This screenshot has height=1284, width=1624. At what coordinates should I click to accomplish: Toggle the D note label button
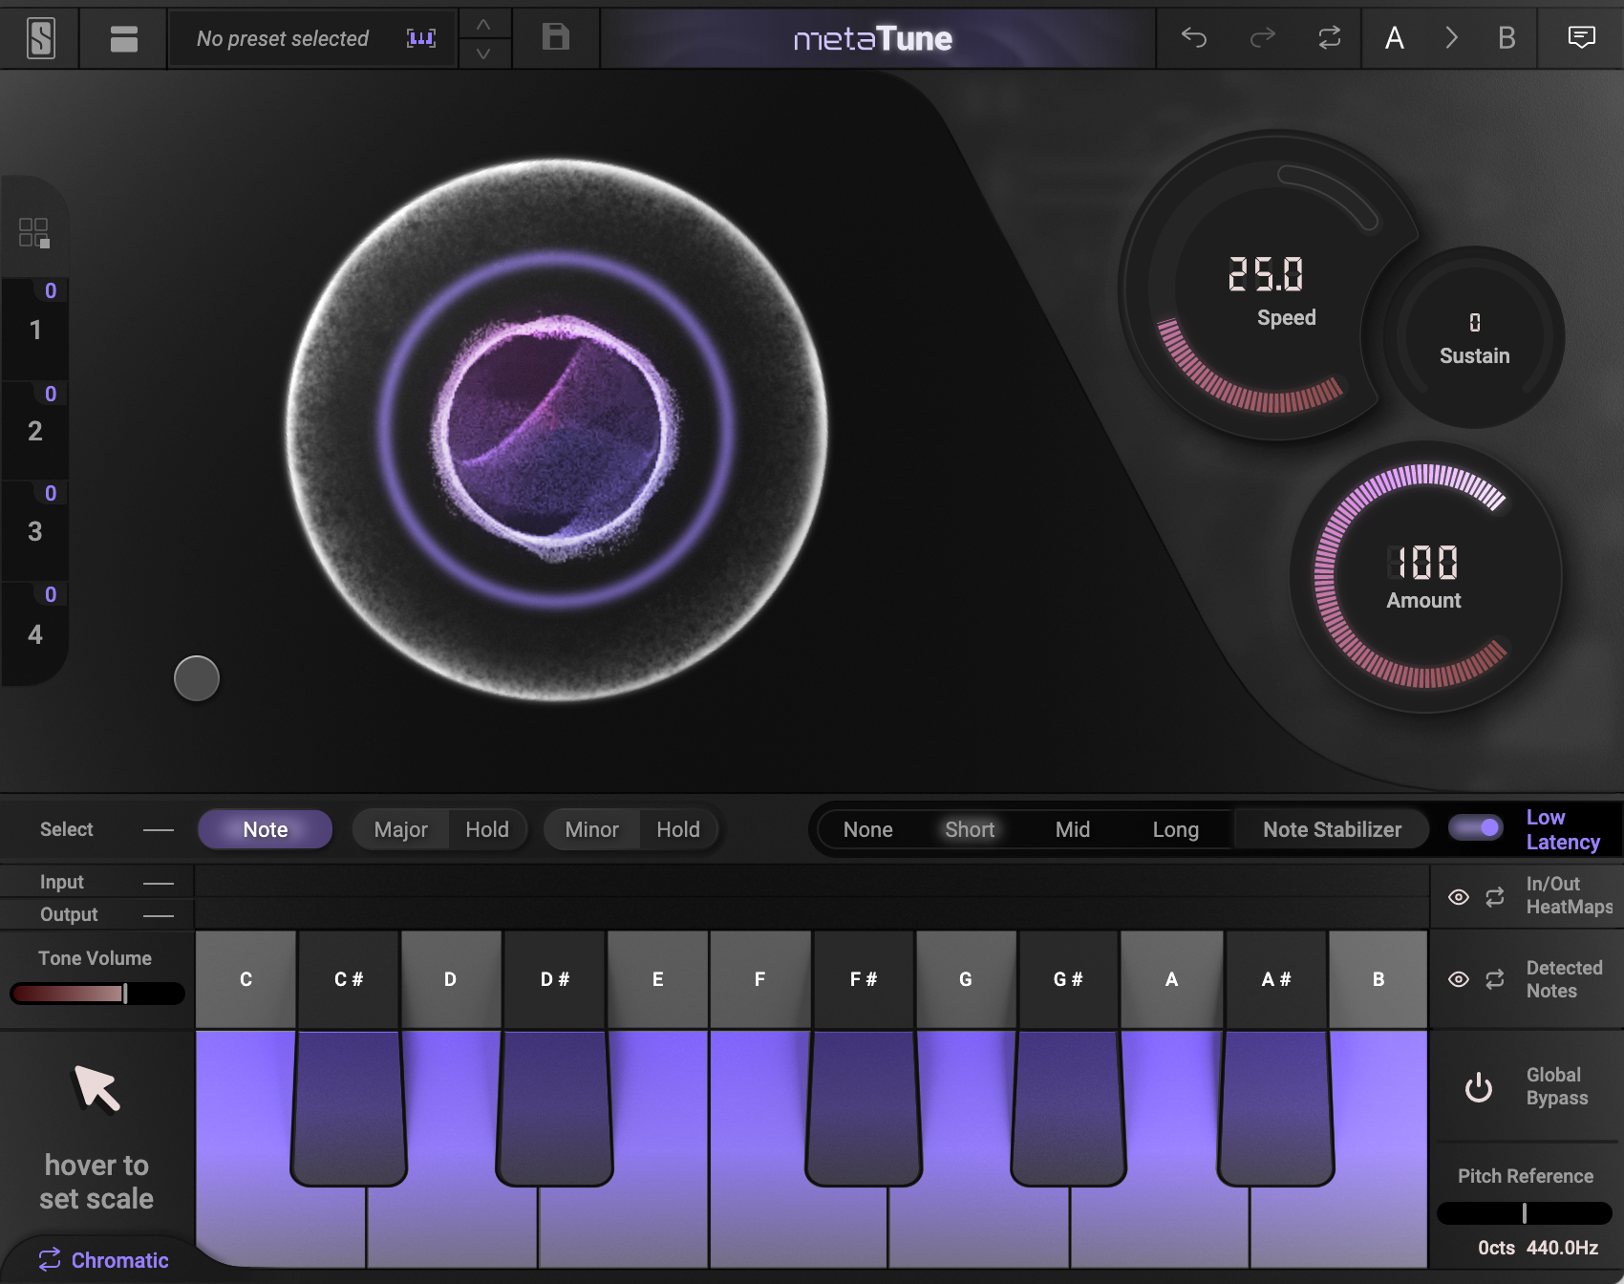[450, 979]
